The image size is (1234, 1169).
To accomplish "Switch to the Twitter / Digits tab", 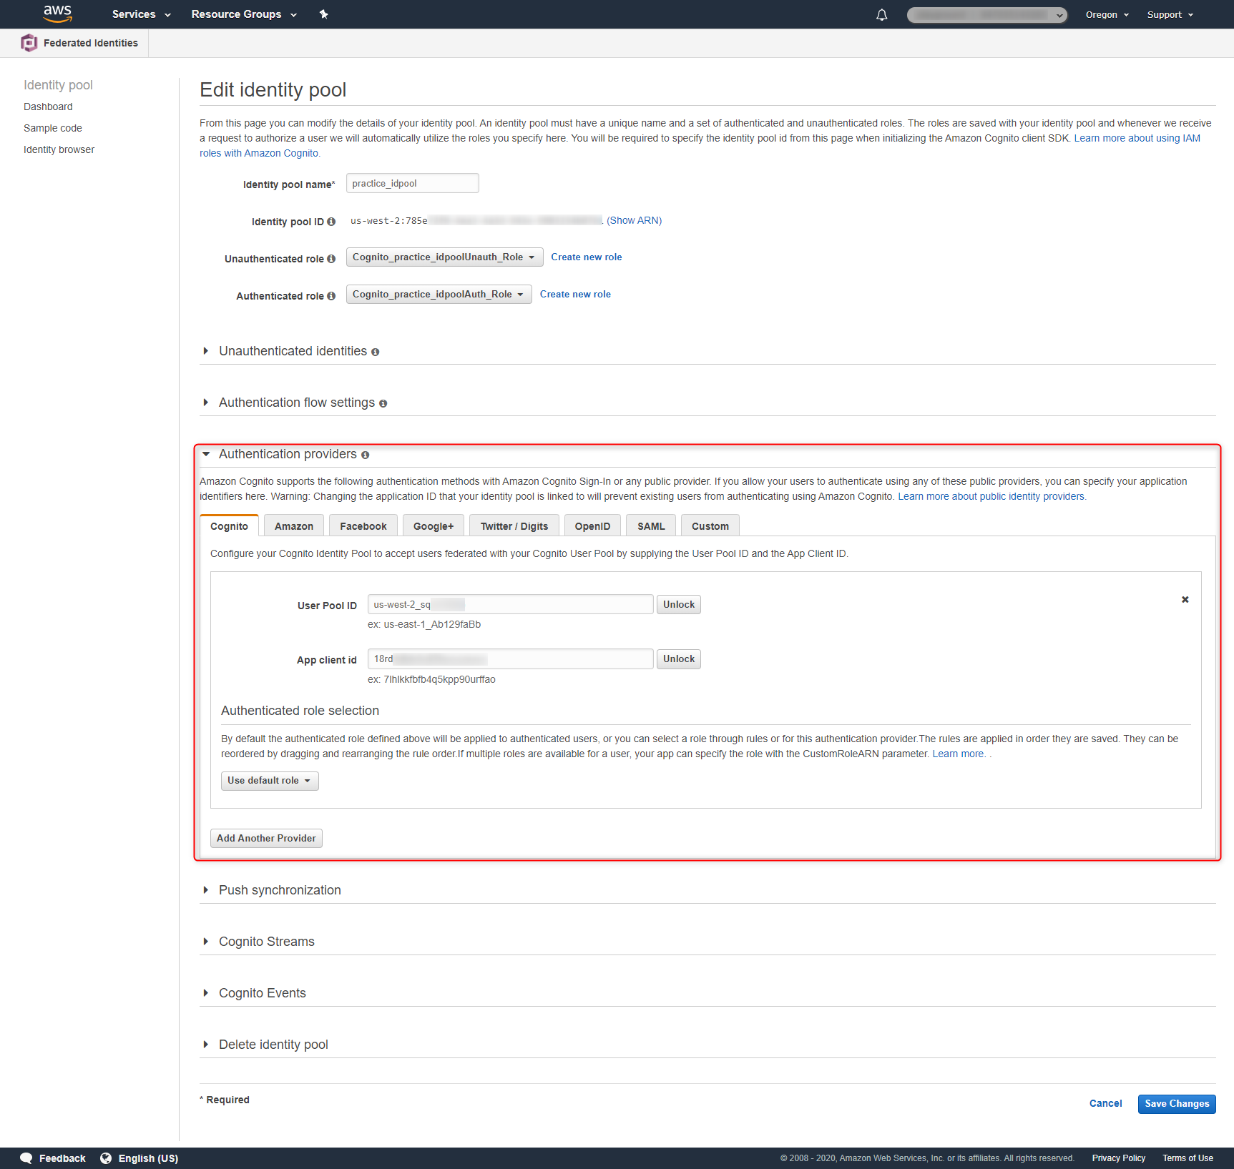I will (514, 526).
